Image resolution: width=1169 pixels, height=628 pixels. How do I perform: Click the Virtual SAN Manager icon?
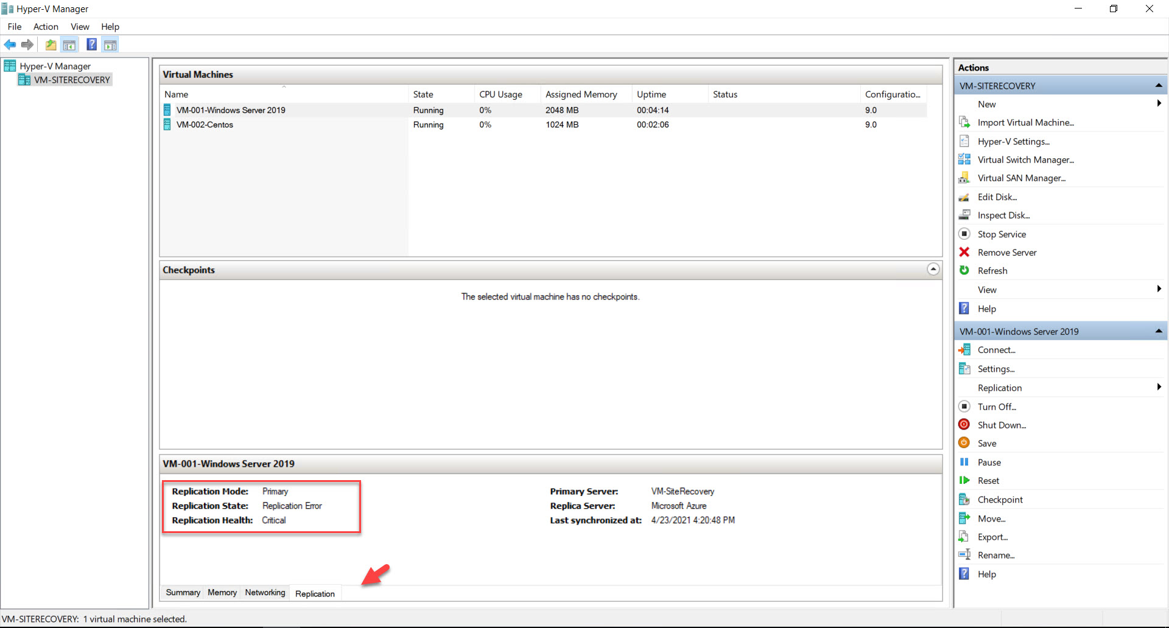coord(964,178)
